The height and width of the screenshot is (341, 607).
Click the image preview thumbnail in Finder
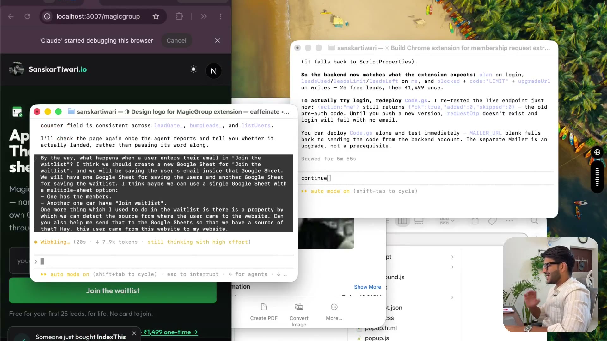[326, 233]
